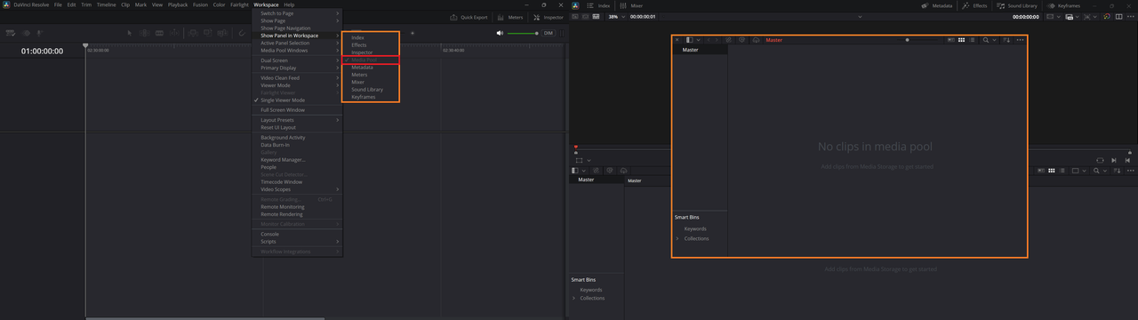Toggle the Metadata panel button
The image size is (1138, 320).
(937, 5)
